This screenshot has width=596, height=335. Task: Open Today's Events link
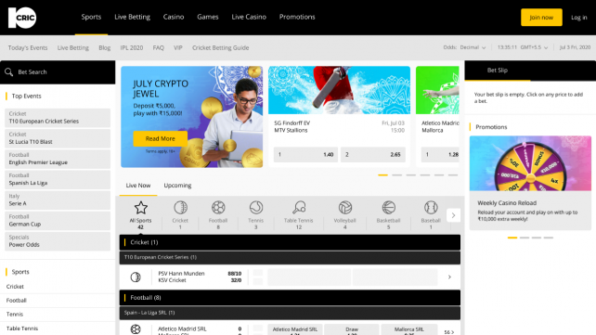tap(28, 48)
